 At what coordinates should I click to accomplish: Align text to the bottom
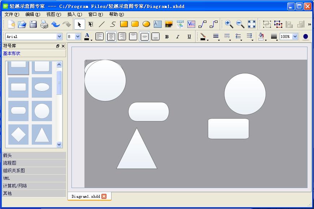156,37
